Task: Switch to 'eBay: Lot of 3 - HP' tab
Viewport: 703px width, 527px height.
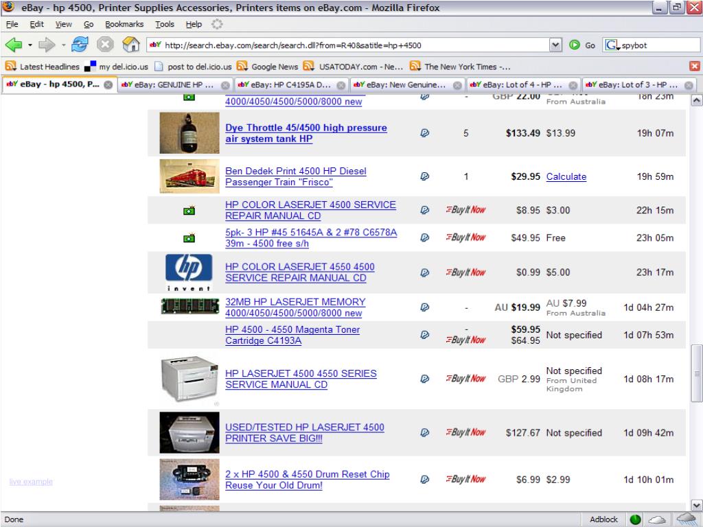Action: pyautogui.click(x=639, y=84)
